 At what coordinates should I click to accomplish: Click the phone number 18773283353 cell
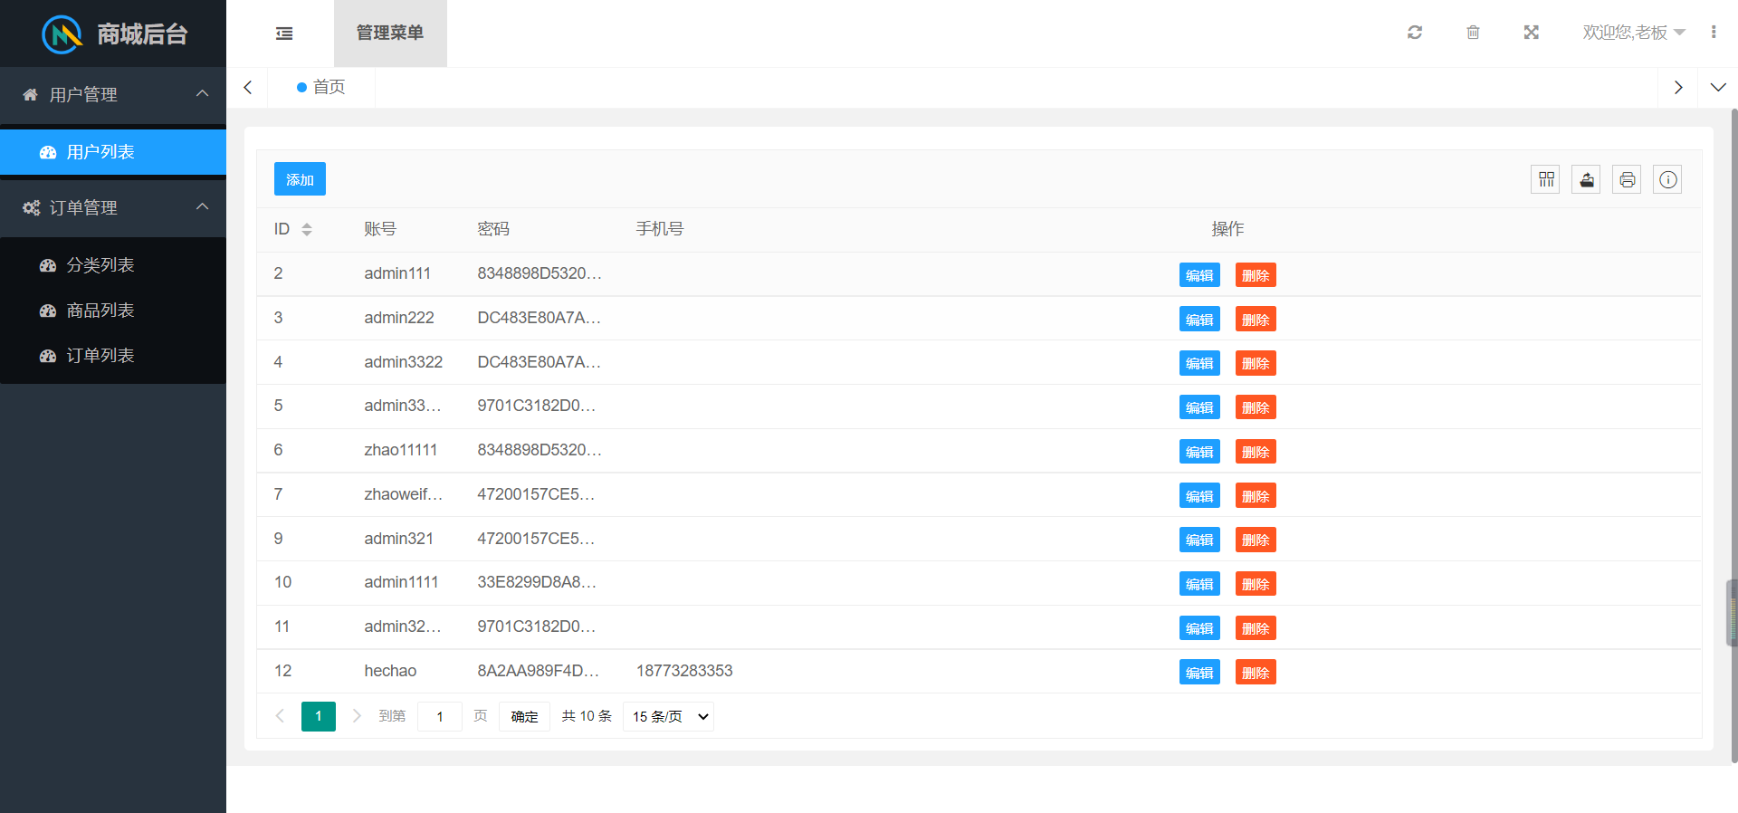pyautogui.click(x=684, y=671)
